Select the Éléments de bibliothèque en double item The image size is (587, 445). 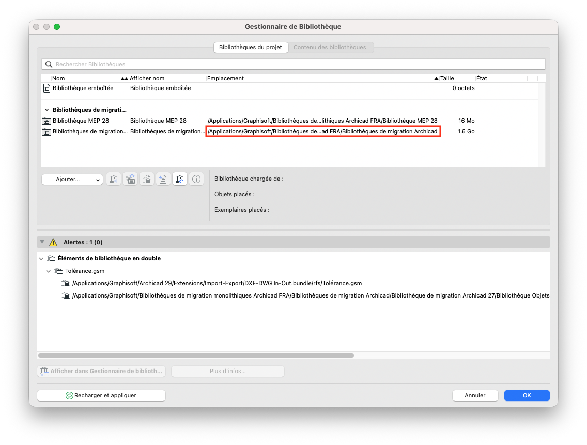point(109,258)
